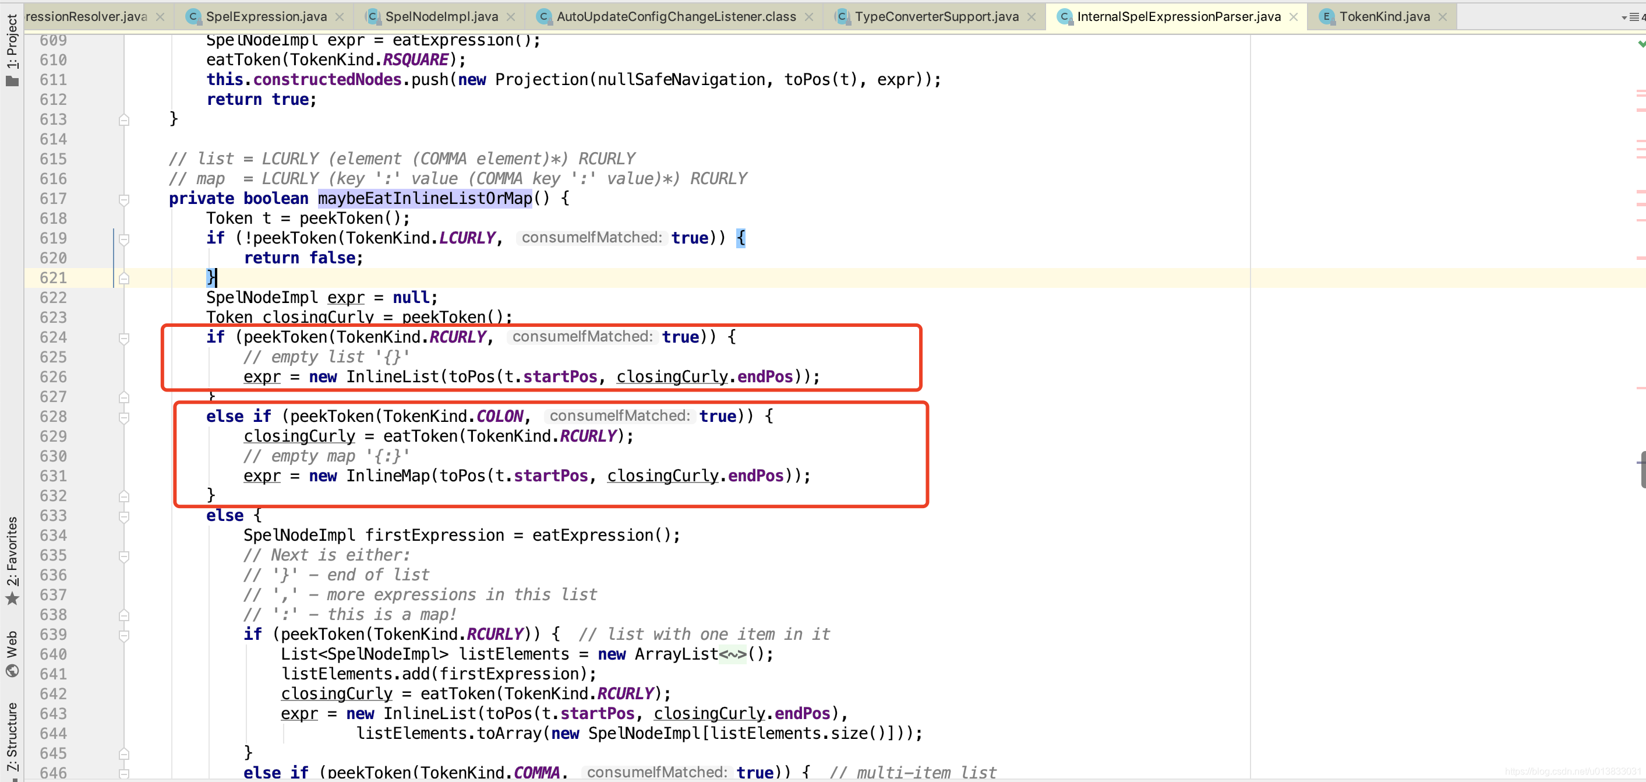
Task: Open the Structure tool window from sidebar
Action: (12, 735)
